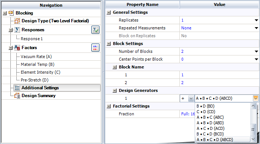Open the Repeated Measurements dropdown

pyautogui.click(x=256, y=28)
